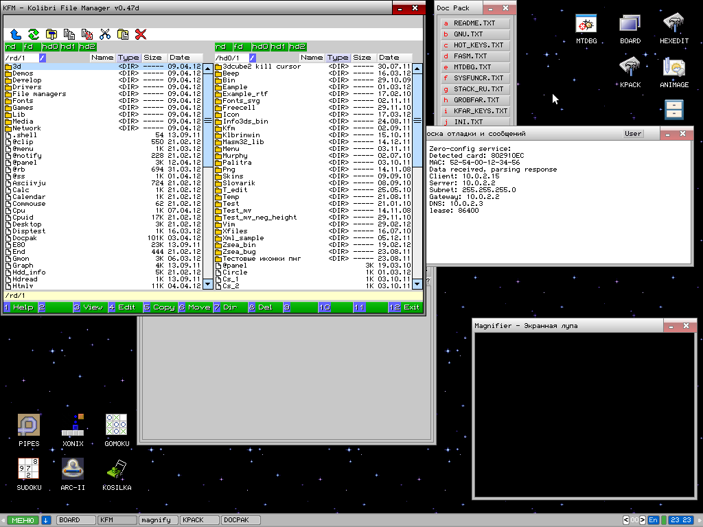The height and width of the screenshot is (527, 703).
Task: Click down scroll arrow in left file panel
Action: pyautogui.click(x=208, y=283)
